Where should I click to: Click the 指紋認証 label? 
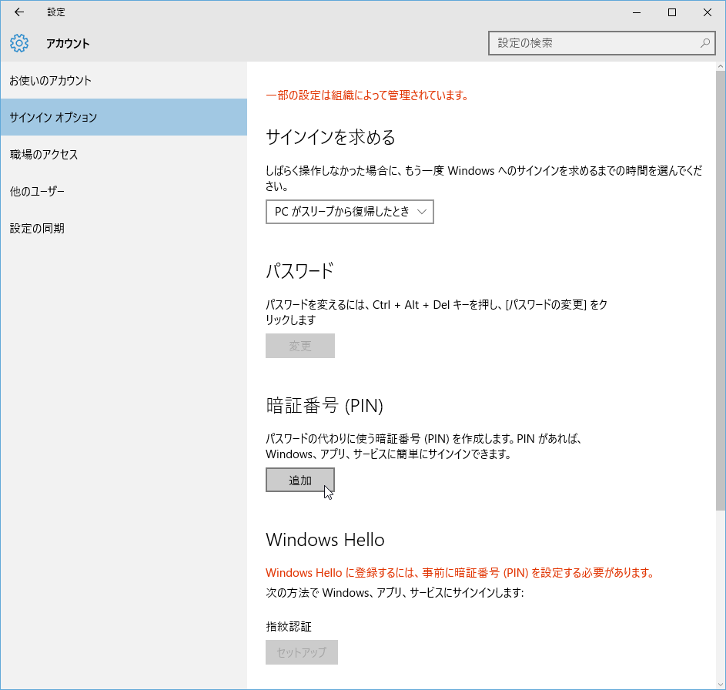tap(289, 627)
